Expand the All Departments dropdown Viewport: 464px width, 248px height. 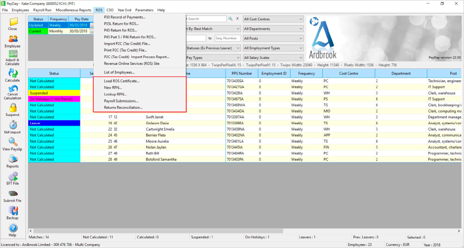pyautogui.click(x=273, y=29)
